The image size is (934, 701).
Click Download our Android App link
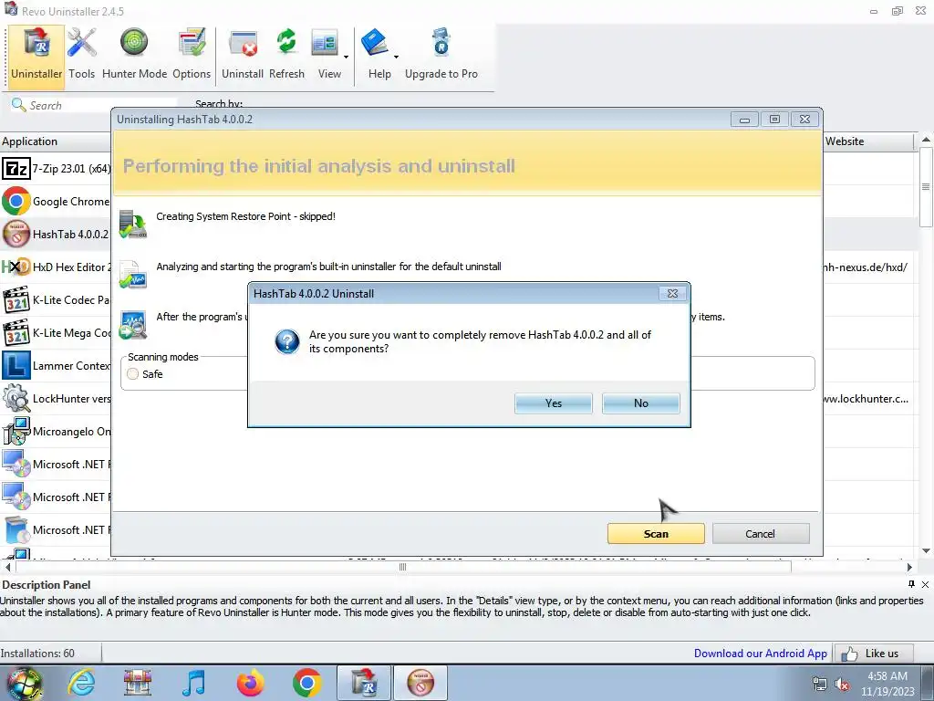tap(760, 654)
